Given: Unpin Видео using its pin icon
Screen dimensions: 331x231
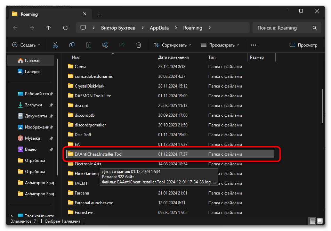Looking at the screenshot, I should pyautogui.click(x=51, y=149).
